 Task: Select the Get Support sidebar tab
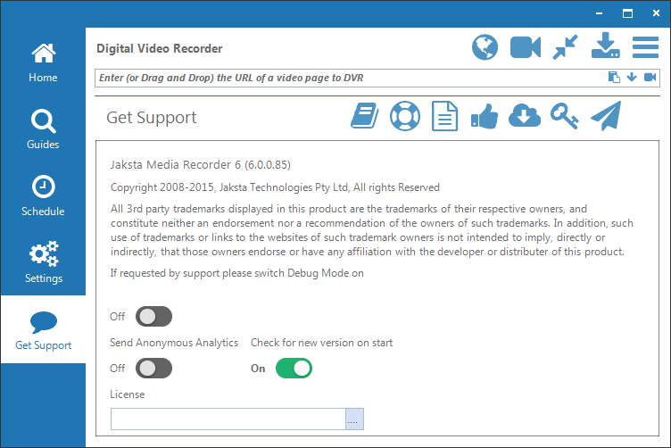[43, 330]
